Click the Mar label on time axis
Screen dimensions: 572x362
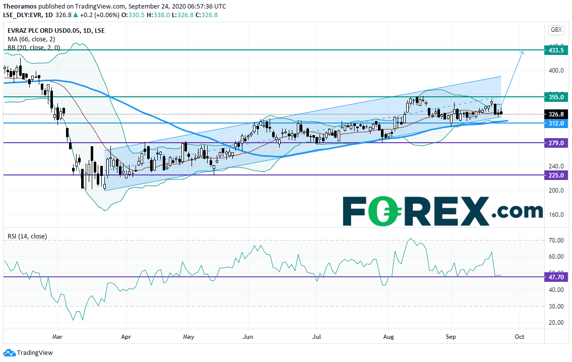57,336
